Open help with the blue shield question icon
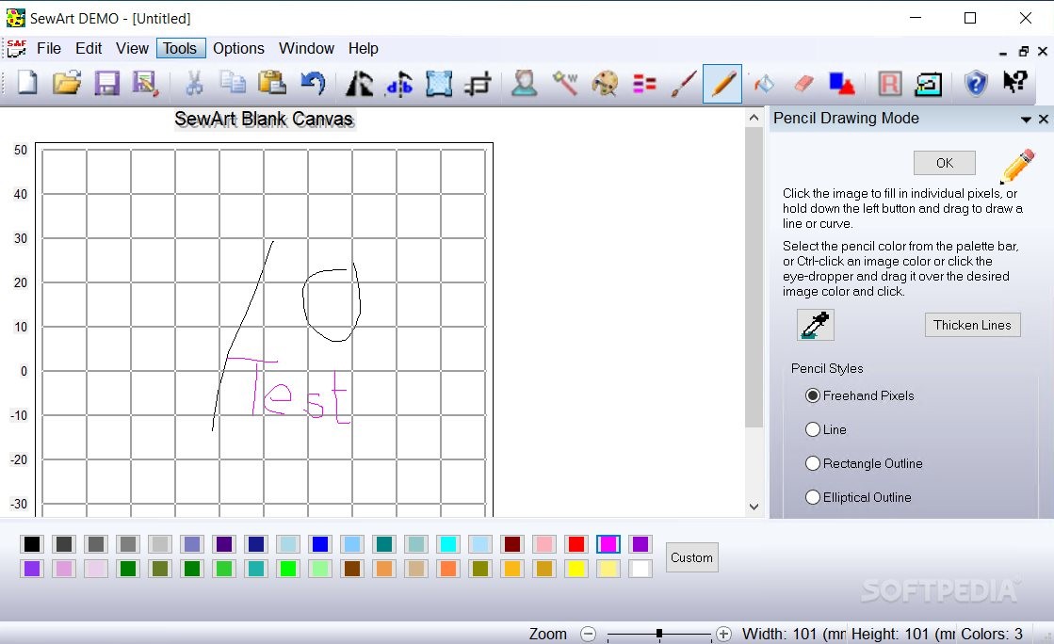The width and height of the screenshot is (1054, 644). (x=976, y=84)
